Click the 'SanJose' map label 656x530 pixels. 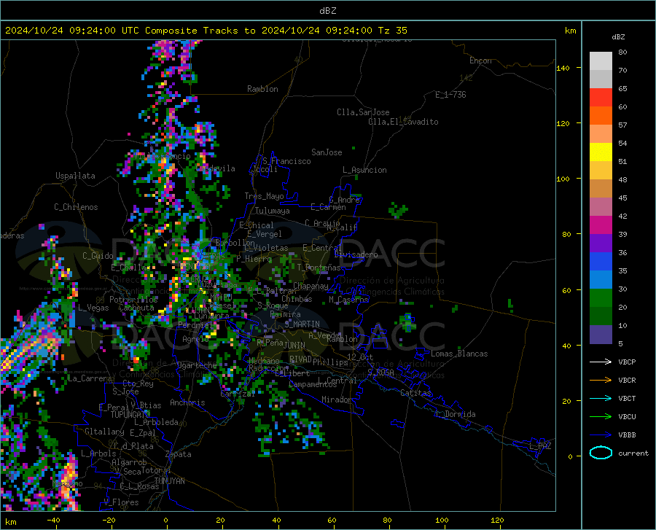tap(327, 152)
